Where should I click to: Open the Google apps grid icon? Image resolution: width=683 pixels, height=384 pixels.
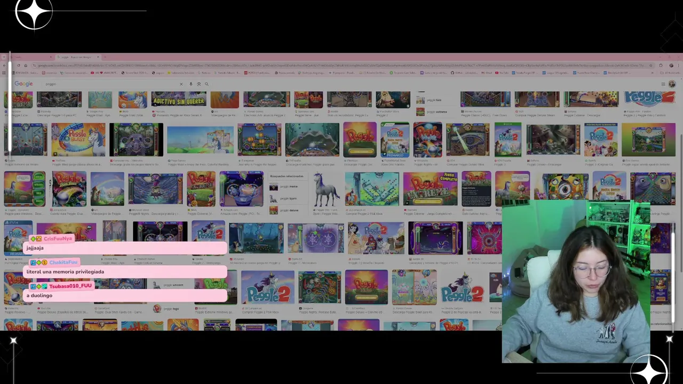tap(663, 84)
